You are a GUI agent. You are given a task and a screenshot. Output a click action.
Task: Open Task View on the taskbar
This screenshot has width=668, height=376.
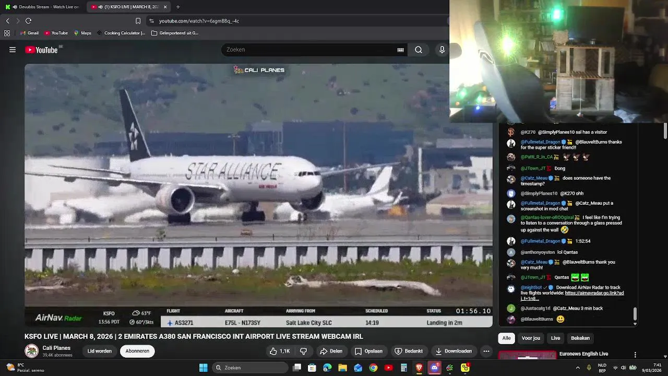[297, 368]
